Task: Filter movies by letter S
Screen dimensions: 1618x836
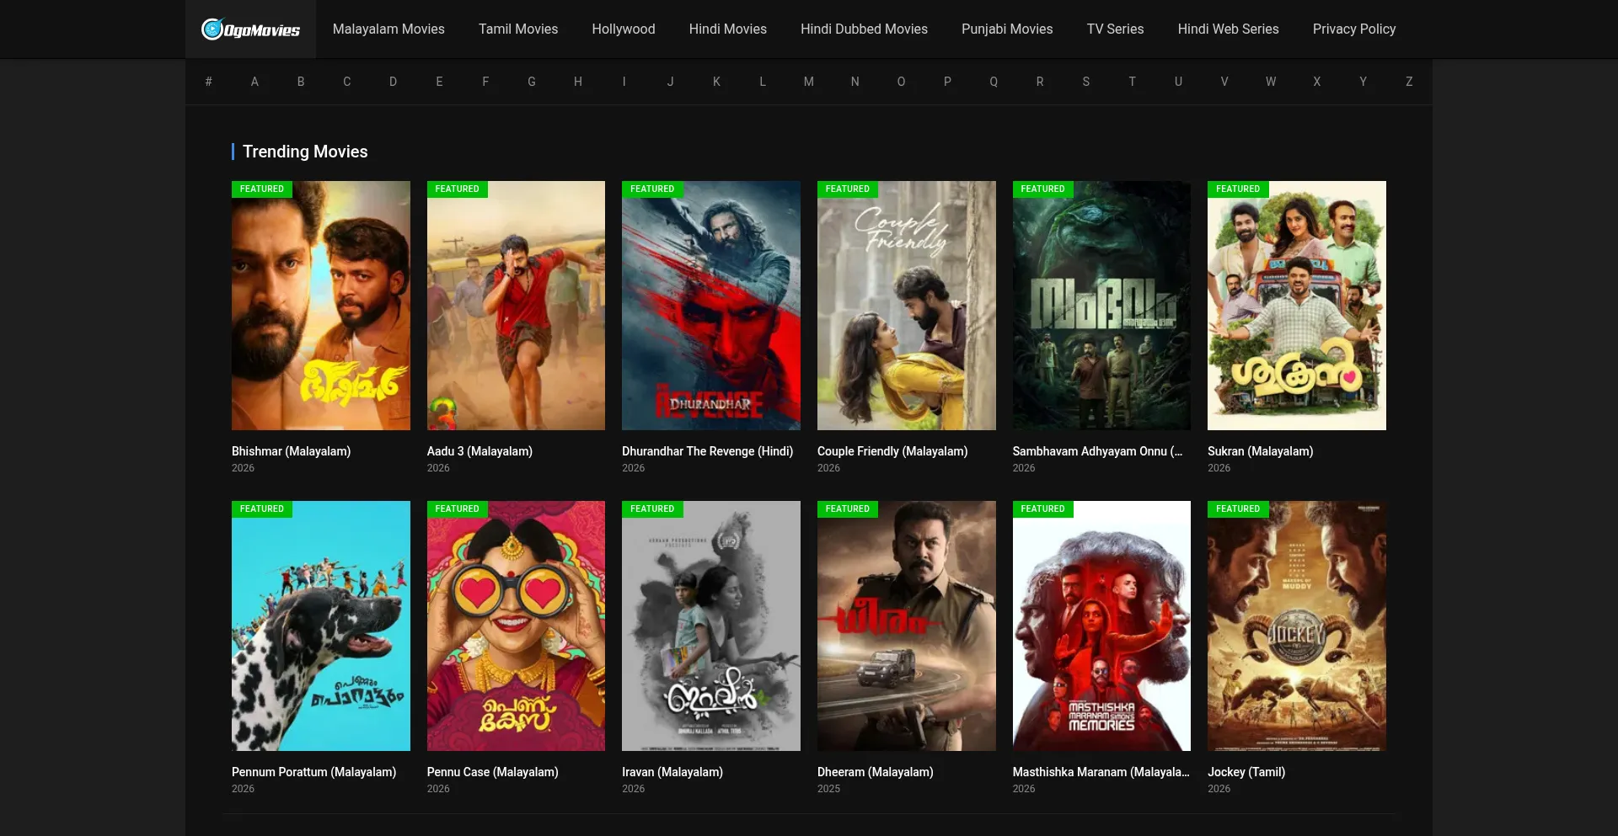Action: [x=1086, y=82]
